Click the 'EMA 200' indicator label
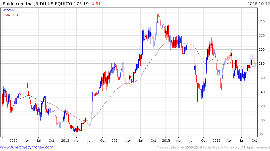 [x=10, y=15]
